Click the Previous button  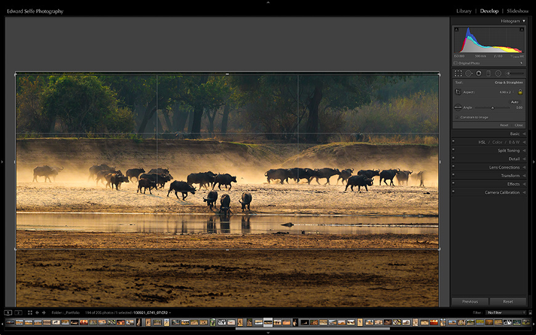[470, 302]
